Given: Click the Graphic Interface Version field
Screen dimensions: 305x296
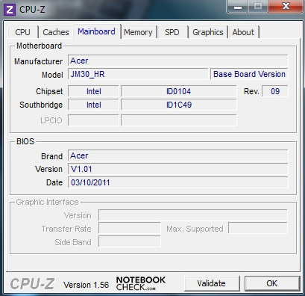Looking at the screenshot, I should pyautogui.click(x=193, y=215).
